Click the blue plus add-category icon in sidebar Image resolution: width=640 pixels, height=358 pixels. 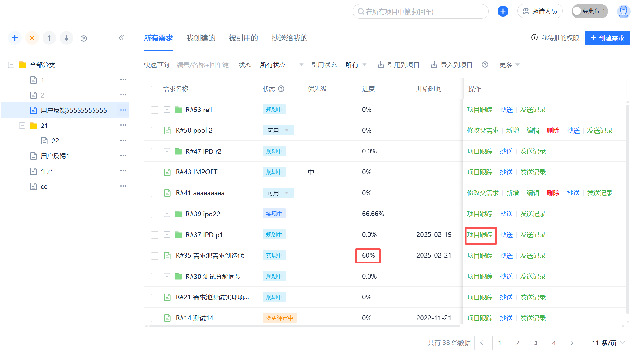click(x=15, y=38)
